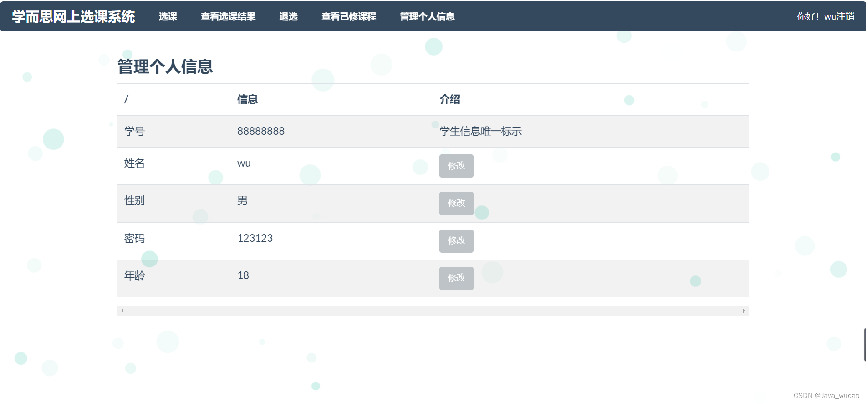Image resolution: width=866 pixels, height=403 pixels.
Task: Click the 信息 column header
Action: click(247, 99)
